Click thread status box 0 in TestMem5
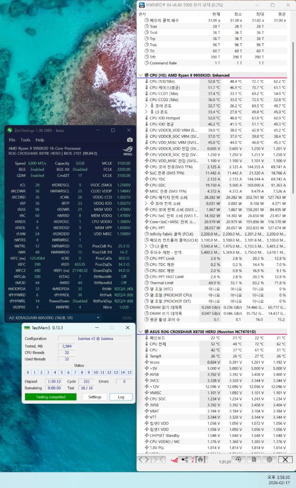The image size is (296, 488). (28, 372)
